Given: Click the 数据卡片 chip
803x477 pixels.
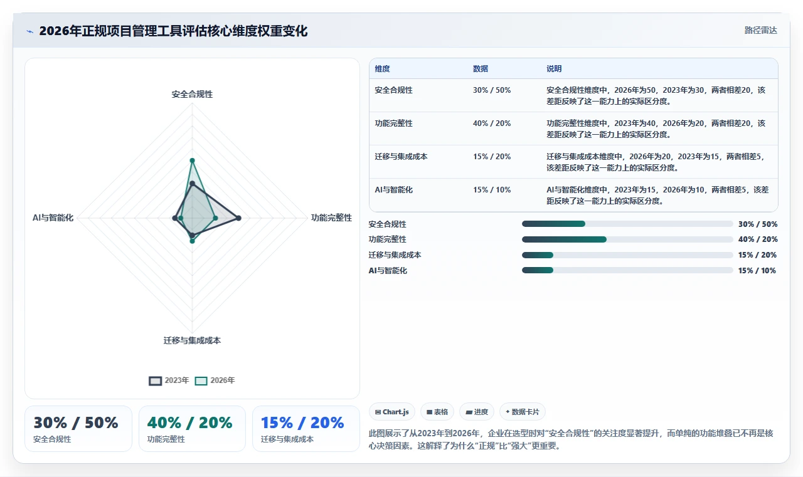Looking at the screenshot, I should pos(523,412).
